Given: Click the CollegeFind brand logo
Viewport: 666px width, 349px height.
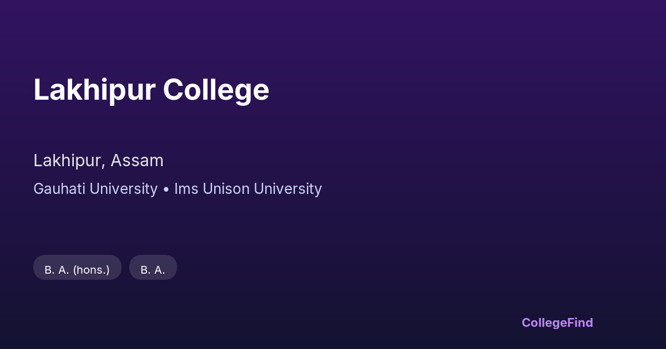Looking at the screenshot, I should click(x=557, y=322).
